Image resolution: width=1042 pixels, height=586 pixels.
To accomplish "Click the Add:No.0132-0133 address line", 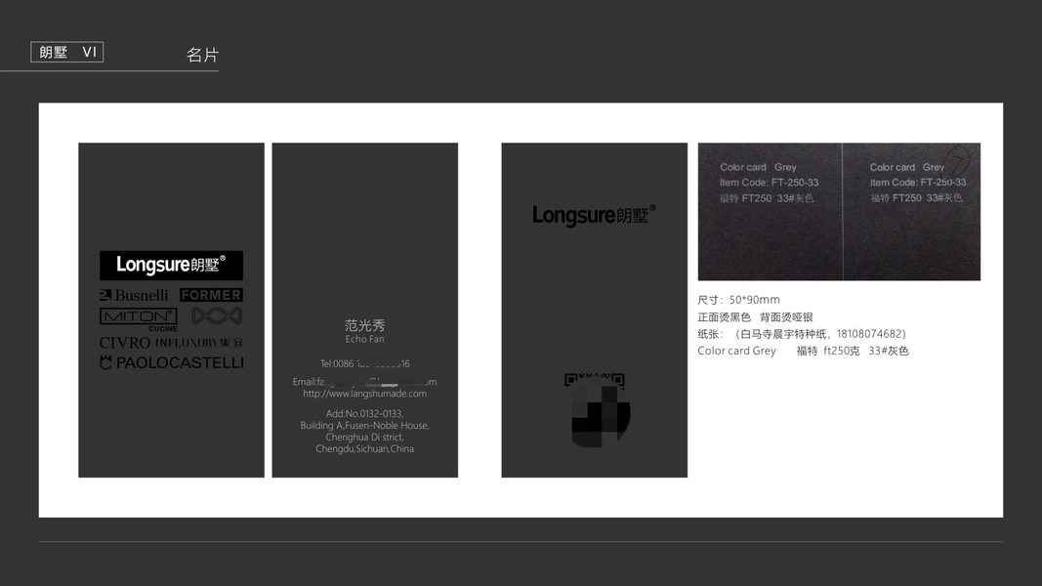I will pyautogui.click(x=365, y=413).
